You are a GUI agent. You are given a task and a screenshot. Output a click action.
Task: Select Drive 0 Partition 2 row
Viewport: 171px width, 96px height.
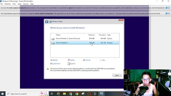coord(85,43)
